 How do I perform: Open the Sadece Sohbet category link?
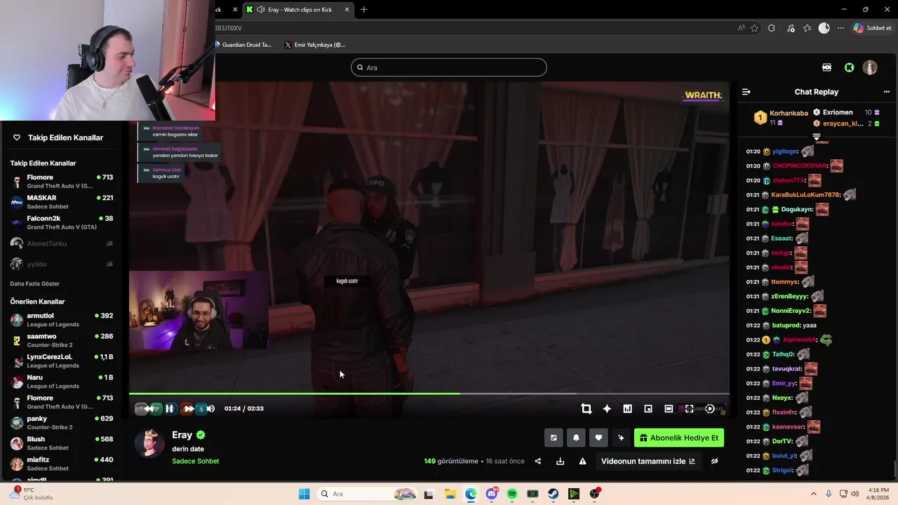(x=196, y=462)
